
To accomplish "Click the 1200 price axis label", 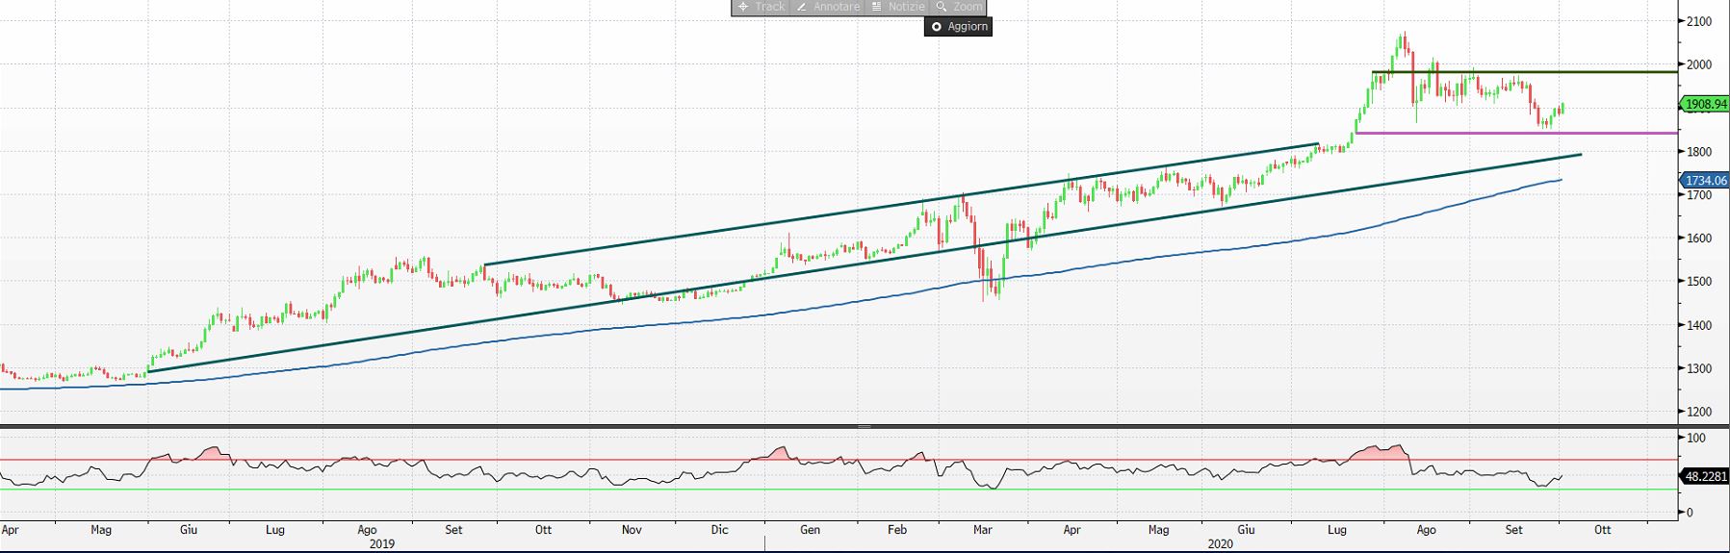I will pos(1698,412).
